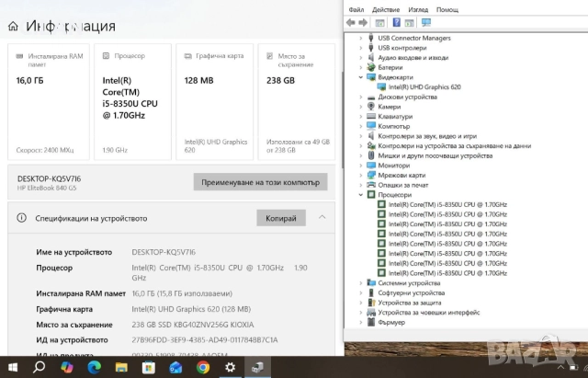Image resolution: width=588 pixels, height=378 pixels.
Task: Collapse Спецификации на устройството section chevron
Action: pyautogui.click(x=322, y=217)
